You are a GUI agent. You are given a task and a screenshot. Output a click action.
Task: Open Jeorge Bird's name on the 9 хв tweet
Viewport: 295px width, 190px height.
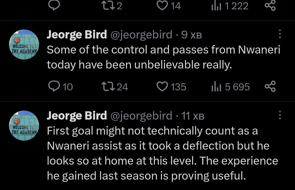pyautogui.click(x=77, y=35)
